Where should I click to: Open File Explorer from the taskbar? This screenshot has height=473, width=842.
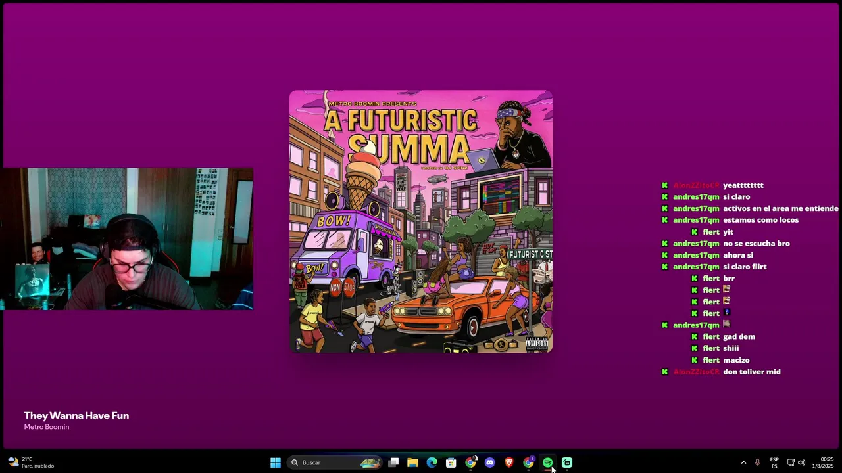coord(412,462)
